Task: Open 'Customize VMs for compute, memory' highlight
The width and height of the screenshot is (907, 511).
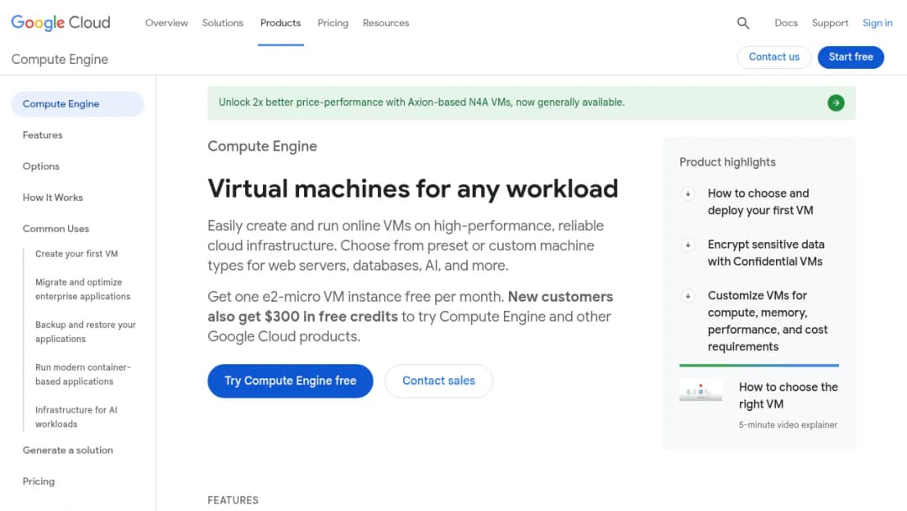Action: click(768, 321)
